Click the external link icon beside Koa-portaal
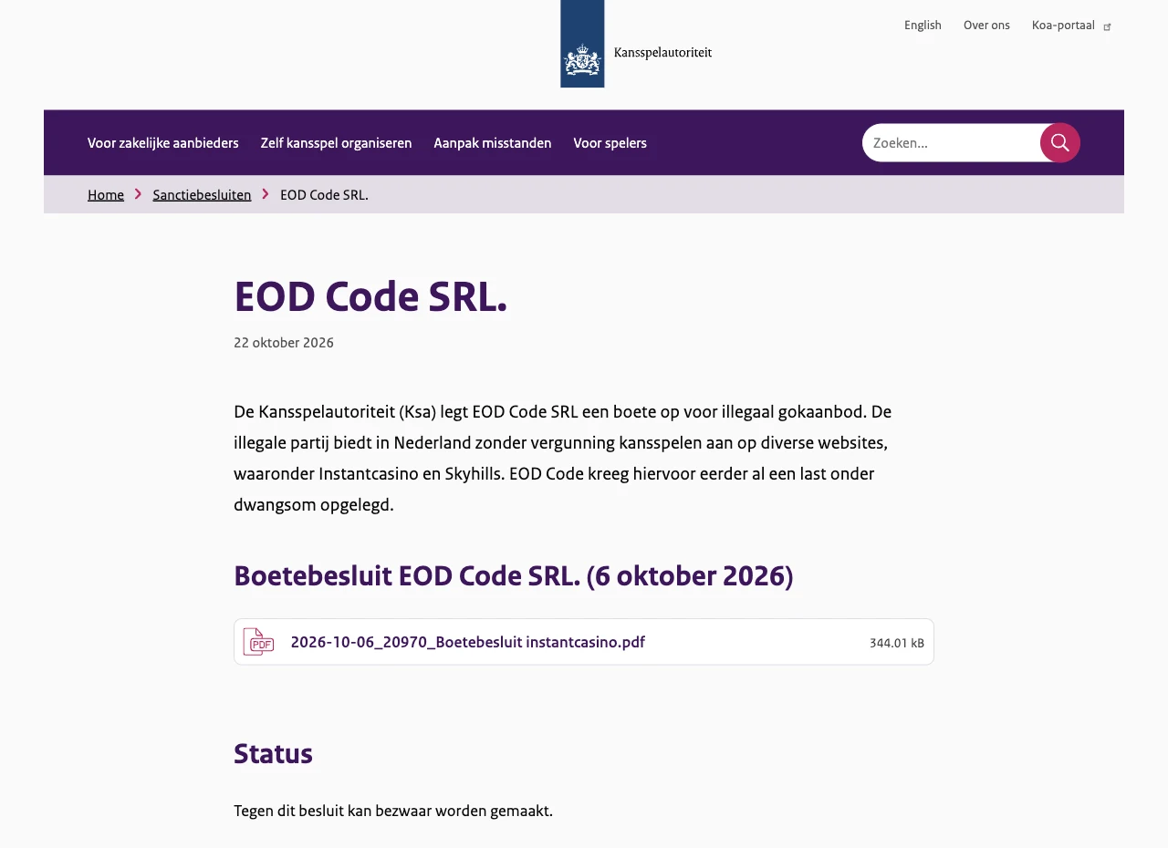Screen dimensions: 1168x848 (1108, 26)
